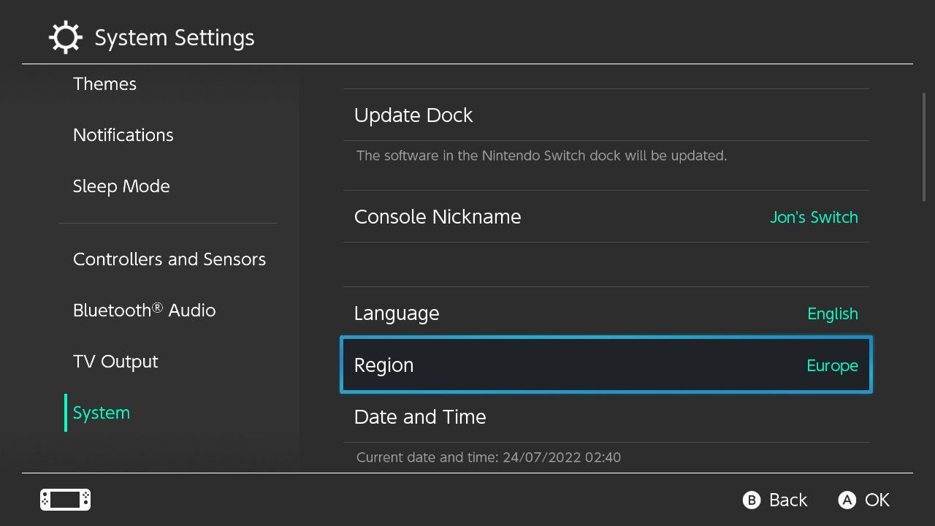This screenshot has width=935, height=526.
Task: Open the TV Output settings
Action: (115, 362)
